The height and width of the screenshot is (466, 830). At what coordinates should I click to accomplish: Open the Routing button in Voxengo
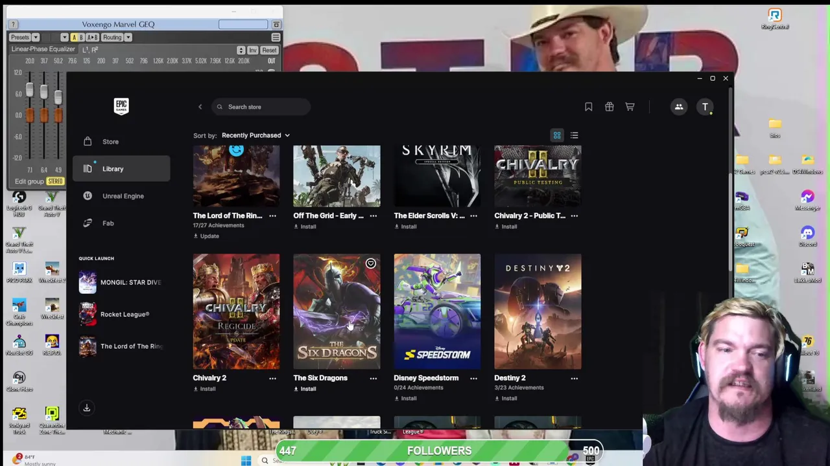pyautogui.click(x=112, y=38)
